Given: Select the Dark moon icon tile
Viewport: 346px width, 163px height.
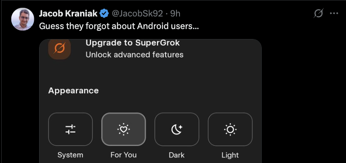Looking at the screenshot, I should pyautogui.click(x=177, y=129).
